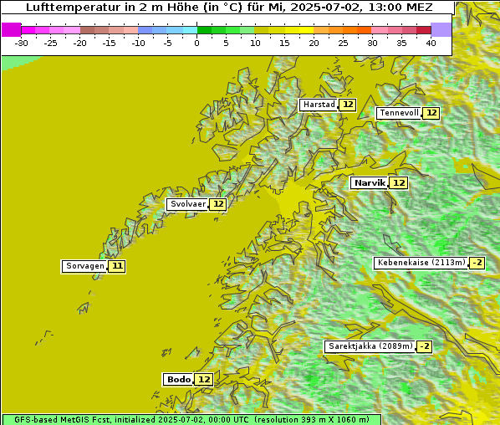Select the Sarektjakka (2089m) peak label
The width and height of the screenshot is (500, 425).
tap(370, 346)
